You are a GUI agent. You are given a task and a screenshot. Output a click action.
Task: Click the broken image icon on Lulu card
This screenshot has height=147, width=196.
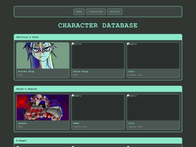tap(128, 44)
